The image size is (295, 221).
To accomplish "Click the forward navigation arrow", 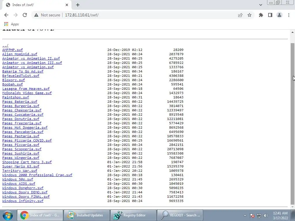I will [16, 15].
